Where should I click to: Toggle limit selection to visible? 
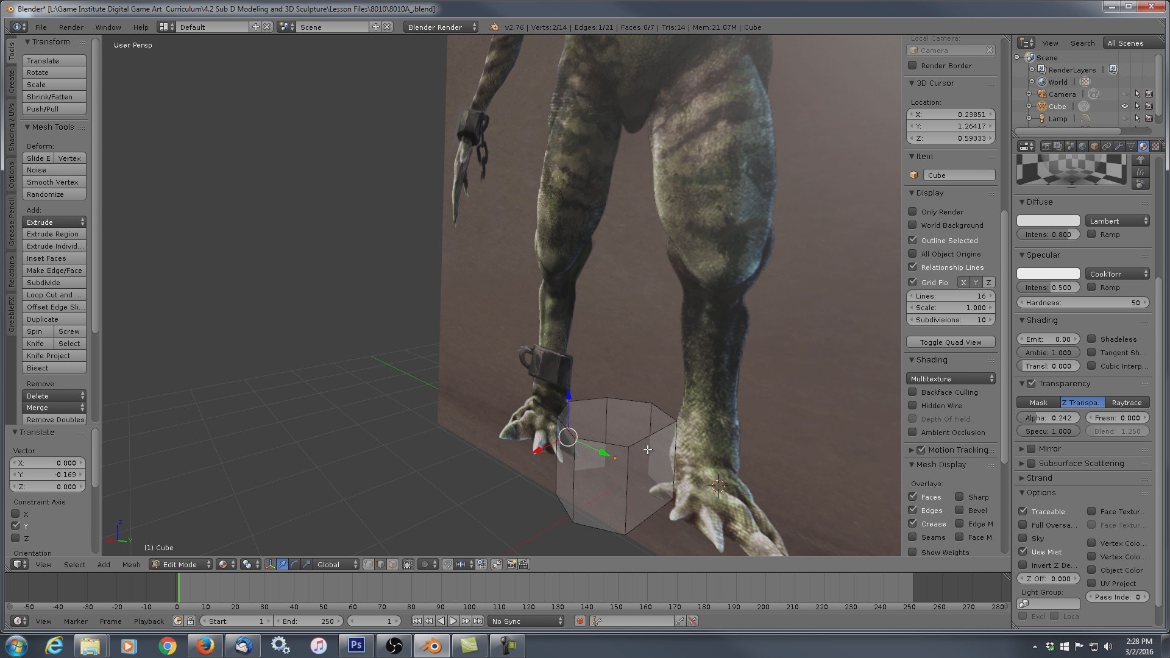coord(408,565)
